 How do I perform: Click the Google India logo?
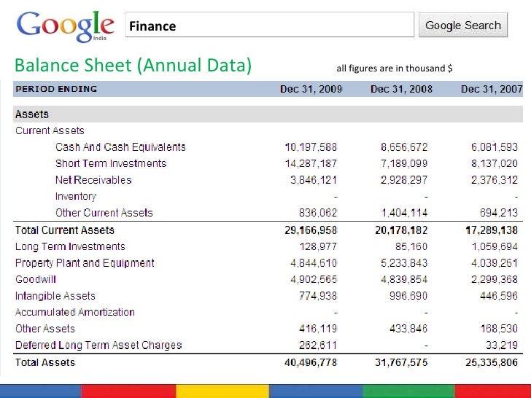coord(66,26)
